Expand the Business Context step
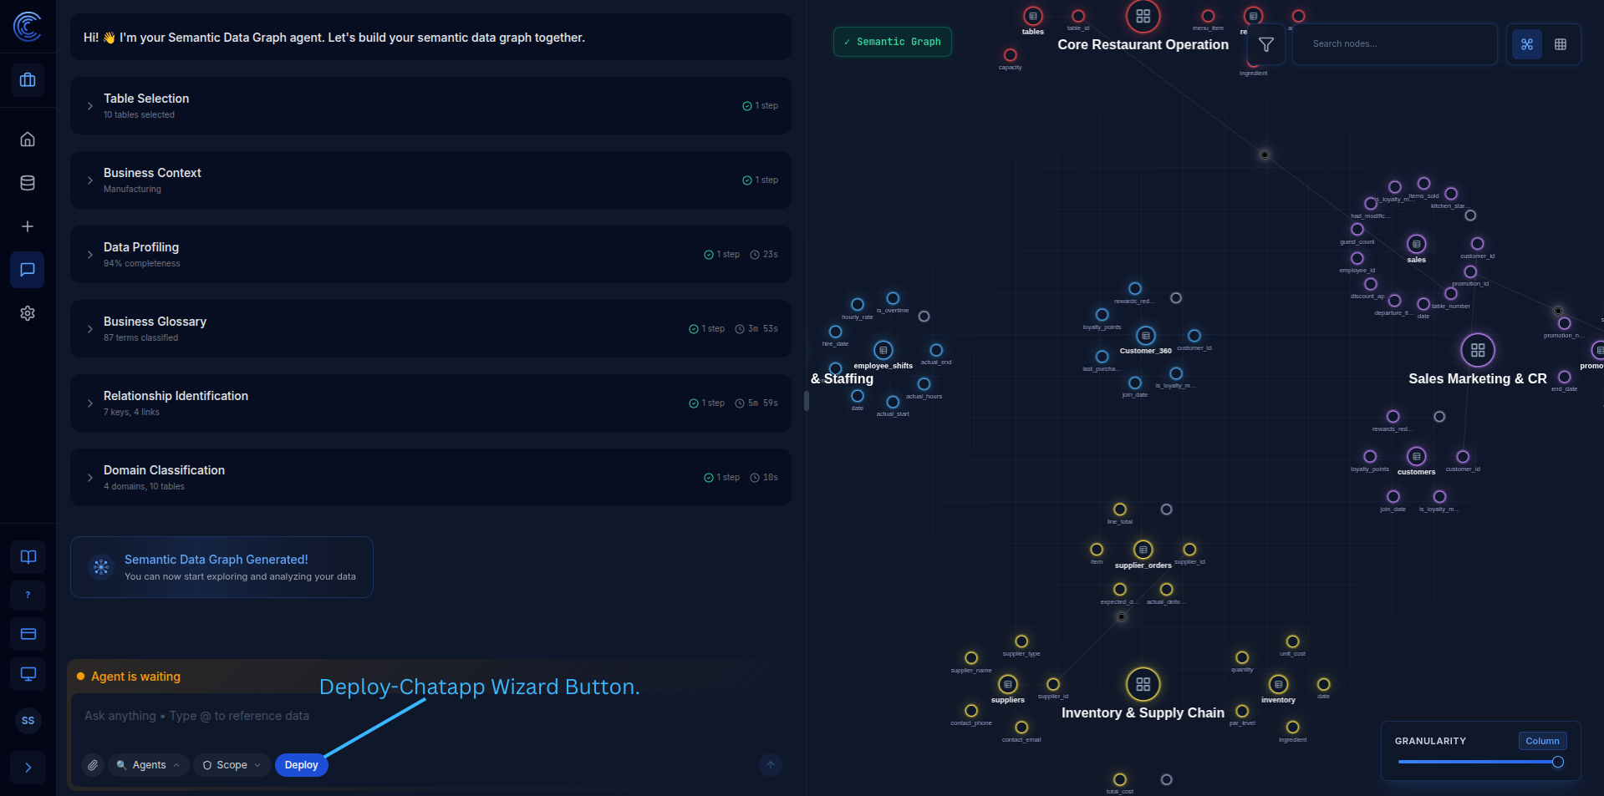 pos(430,180)
